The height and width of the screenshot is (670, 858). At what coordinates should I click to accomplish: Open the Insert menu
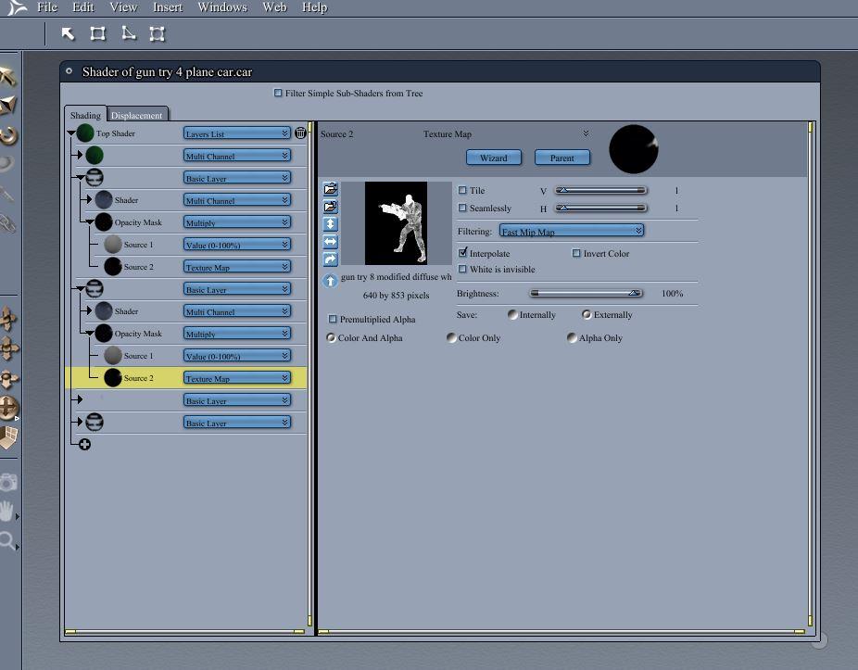coord(168,7)
